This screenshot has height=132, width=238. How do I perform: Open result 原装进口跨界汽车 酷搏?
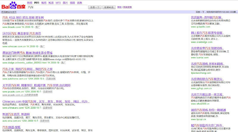click(x=27, y=53)
